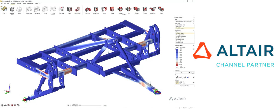The height and width of the screenshot is (109, 274).
Task: Choose the Circles sketch tool
Action: (45, 9)
